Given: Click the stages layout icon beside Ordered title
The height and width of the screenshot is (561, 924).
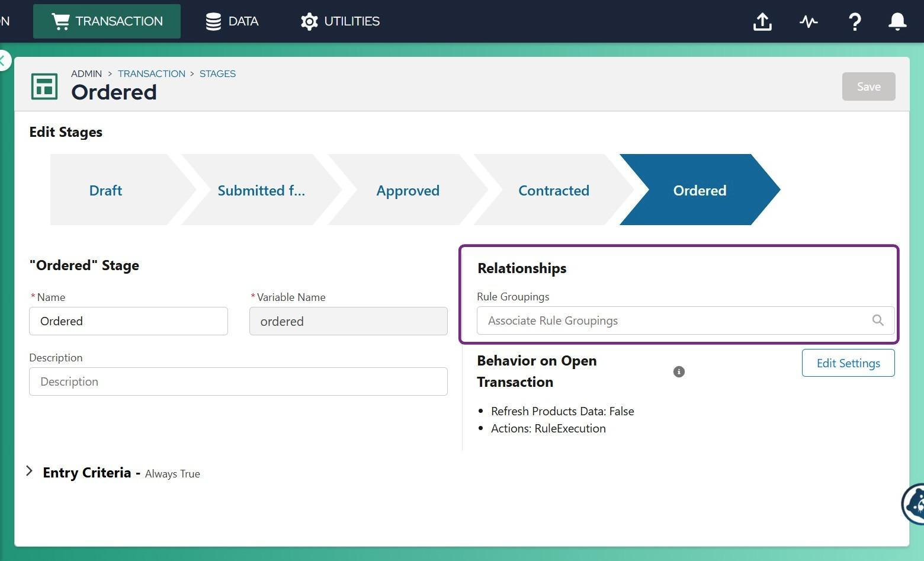Looking at the screenshot, I should point(44,86).
